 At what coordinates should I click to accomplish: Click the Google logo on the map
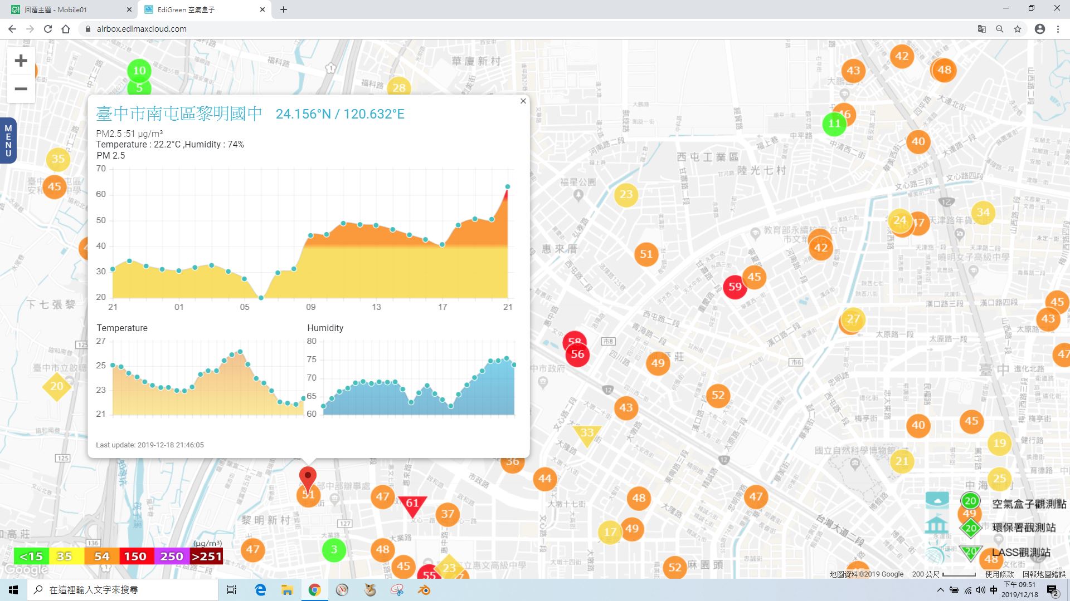tap(26, 570)
